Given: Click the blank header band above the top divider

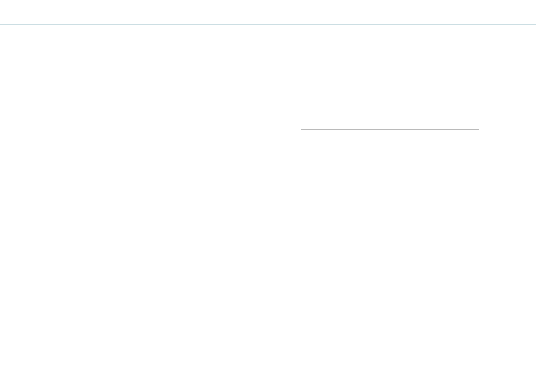Looking at the screenshot, I should (x=269, y=12).
